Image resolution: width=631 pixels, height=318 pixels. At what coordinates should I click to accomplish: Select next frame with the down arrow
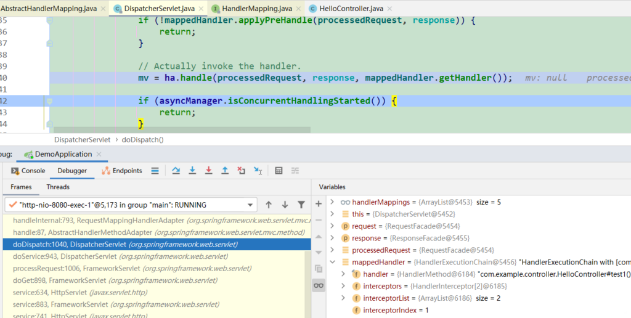(285, 205)
